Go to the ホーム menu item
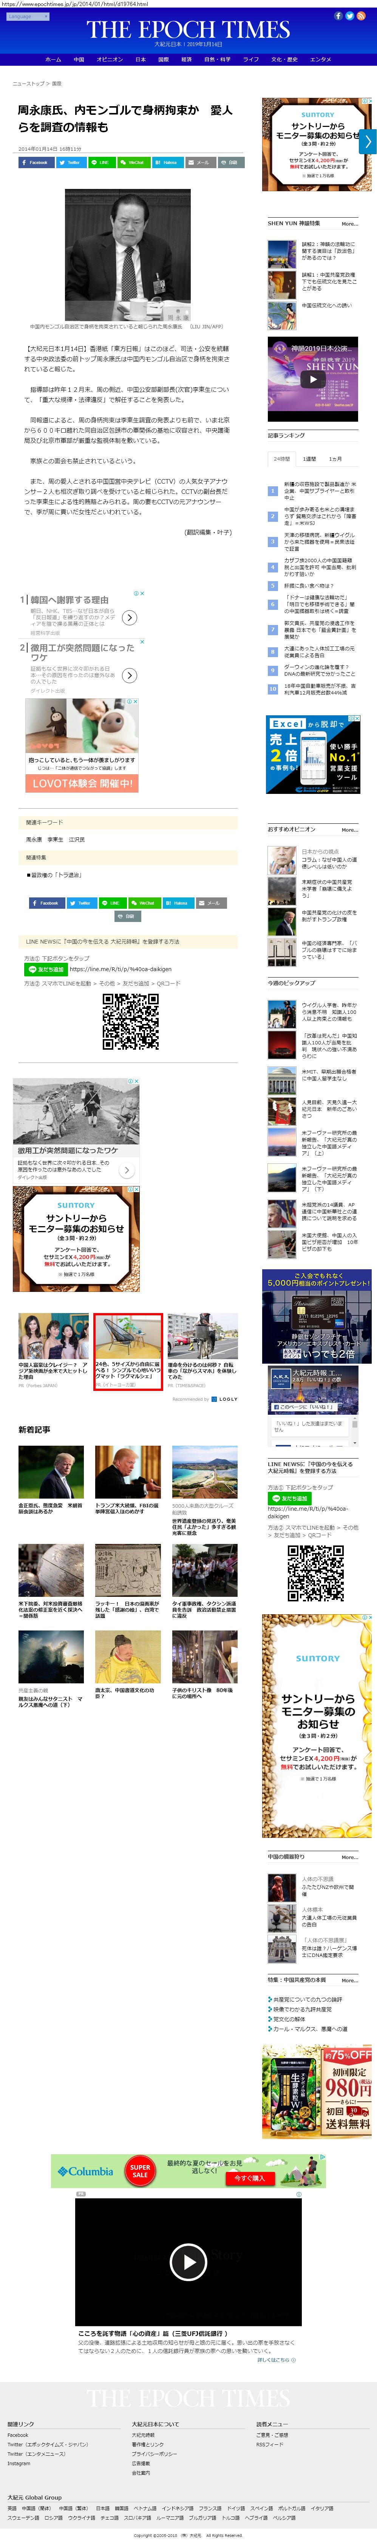The height and width of the screenshot is (2543, 377). tap(53, 59)
